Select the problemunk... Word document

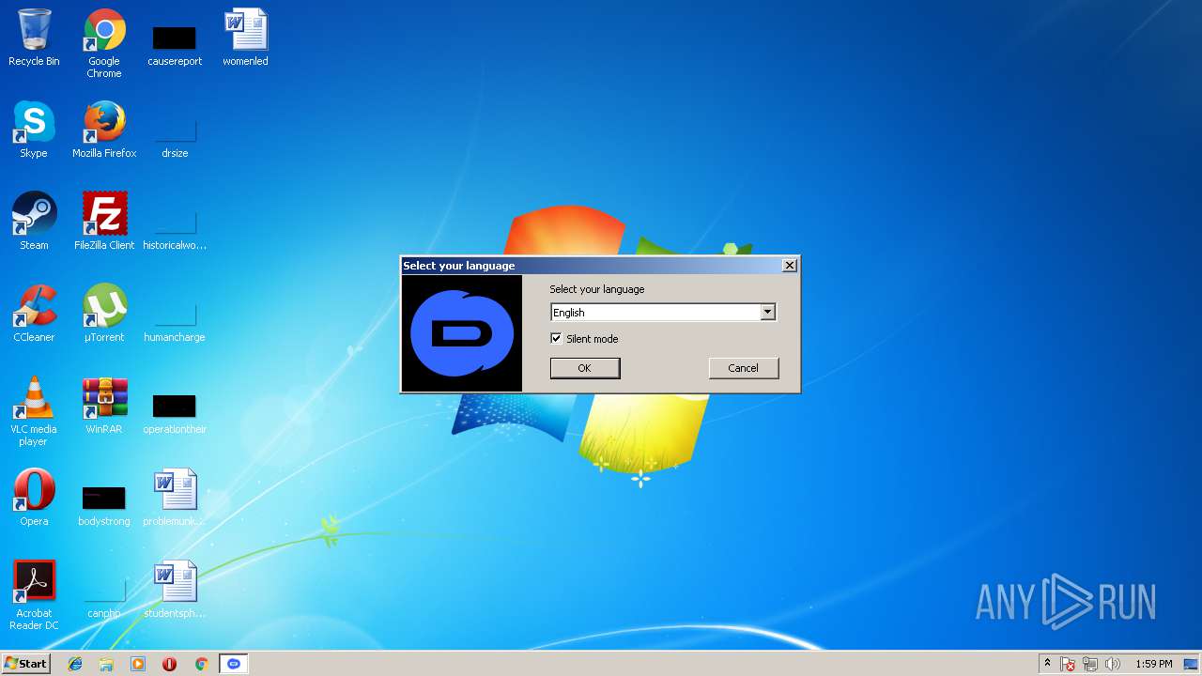click(175, 498)
